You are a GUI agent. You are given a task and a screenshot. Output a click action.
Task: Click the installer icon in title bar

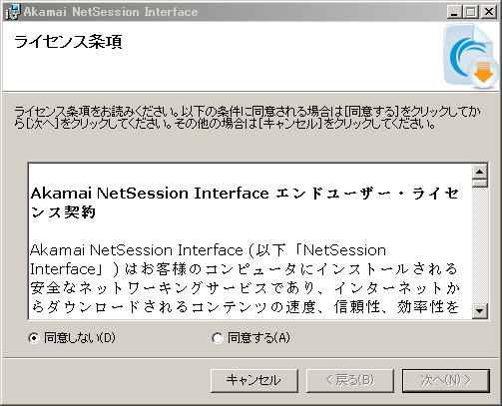click(x=13, y=12)
